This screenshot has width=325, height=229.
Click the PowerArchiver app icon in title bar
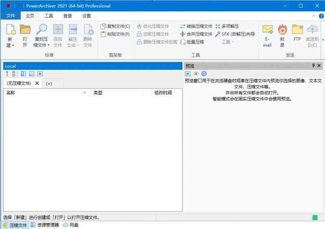(x=9, y=6)
